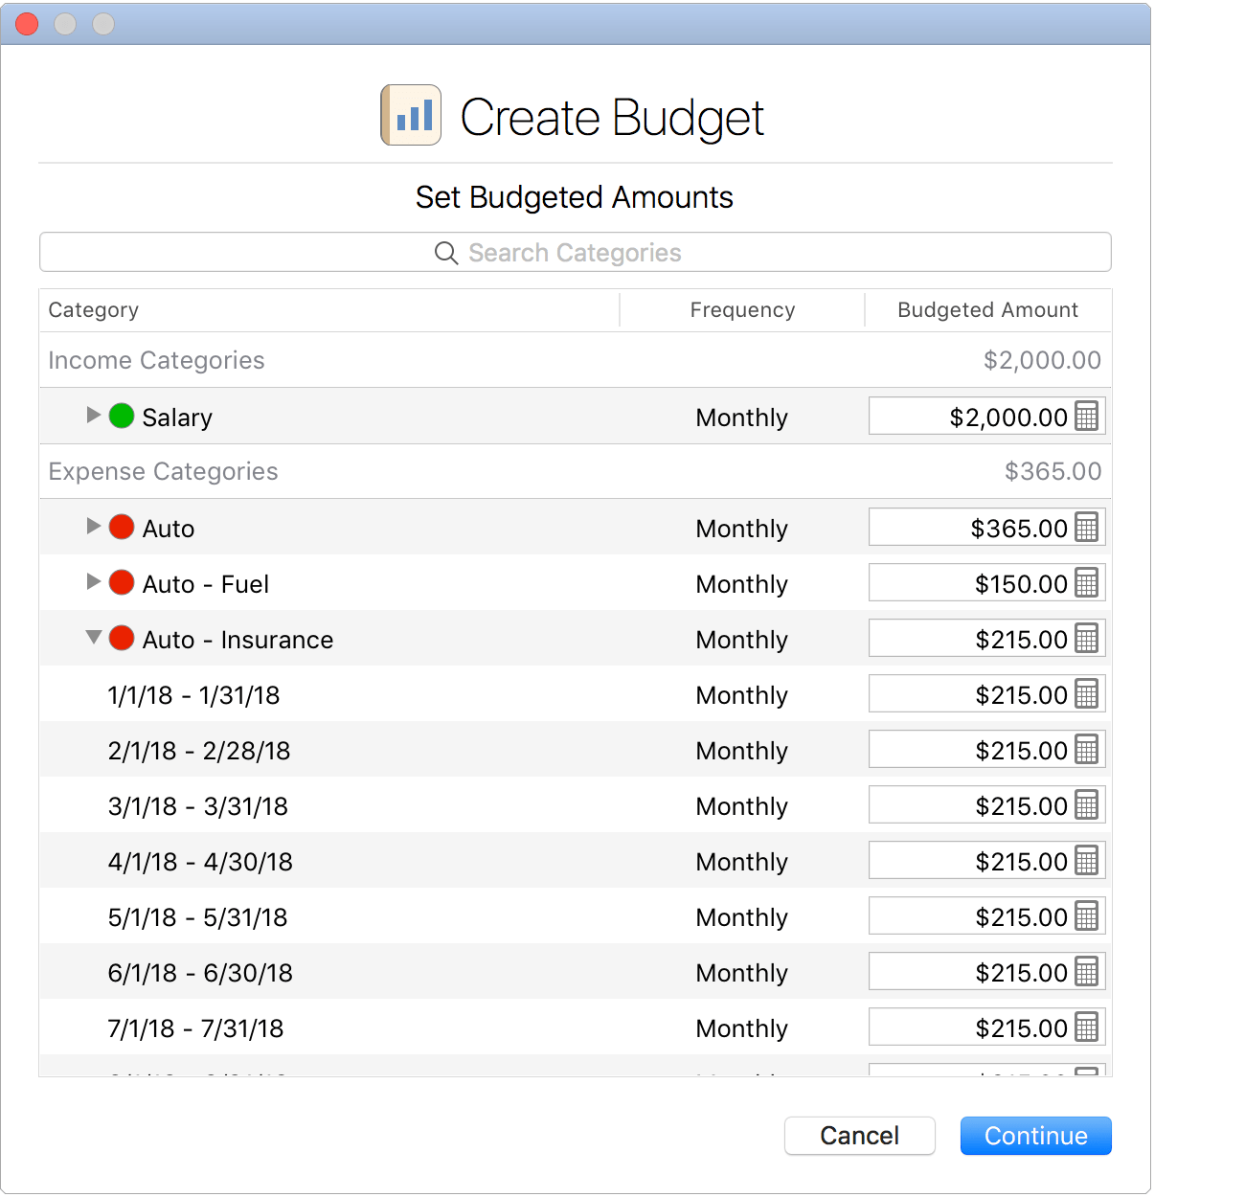Image resolution: width=1245 pixels, height=1197 pixels.
Task: Click the green dot next to Salary
Action: click(x=122, y=416)
